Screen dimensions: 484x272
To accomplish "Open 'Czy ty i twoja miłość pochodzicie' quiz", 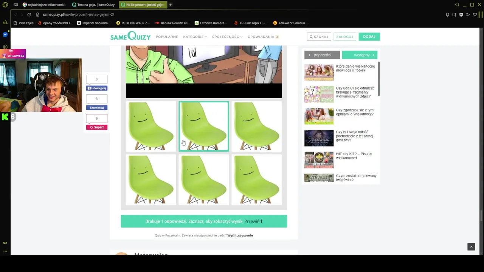I will (x=354, y=136).
